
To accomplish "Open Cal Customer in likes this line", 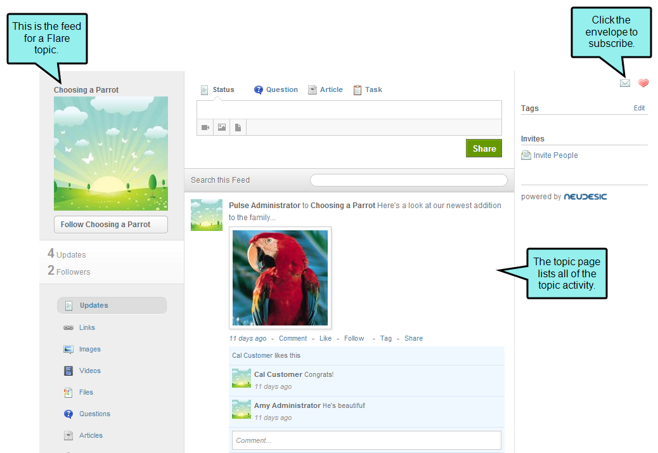I will tap(252, 355).
